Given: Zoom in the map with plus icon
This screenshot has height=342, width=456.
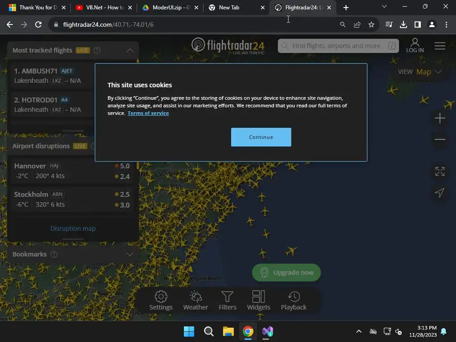Looking at the screenshot, I should [x=440, y=118].
